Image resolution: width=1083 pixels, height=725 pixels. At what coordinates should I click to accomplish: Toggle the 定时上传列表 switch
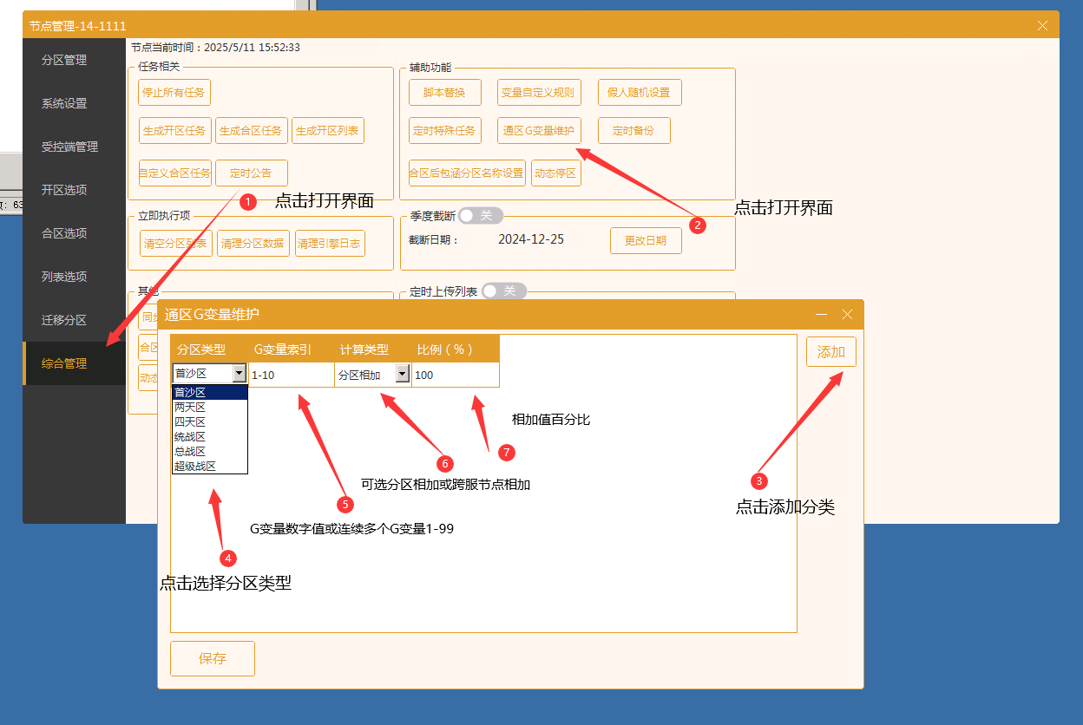coord(503,291)
